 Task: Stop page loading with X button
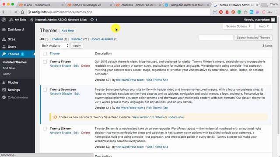16,12
